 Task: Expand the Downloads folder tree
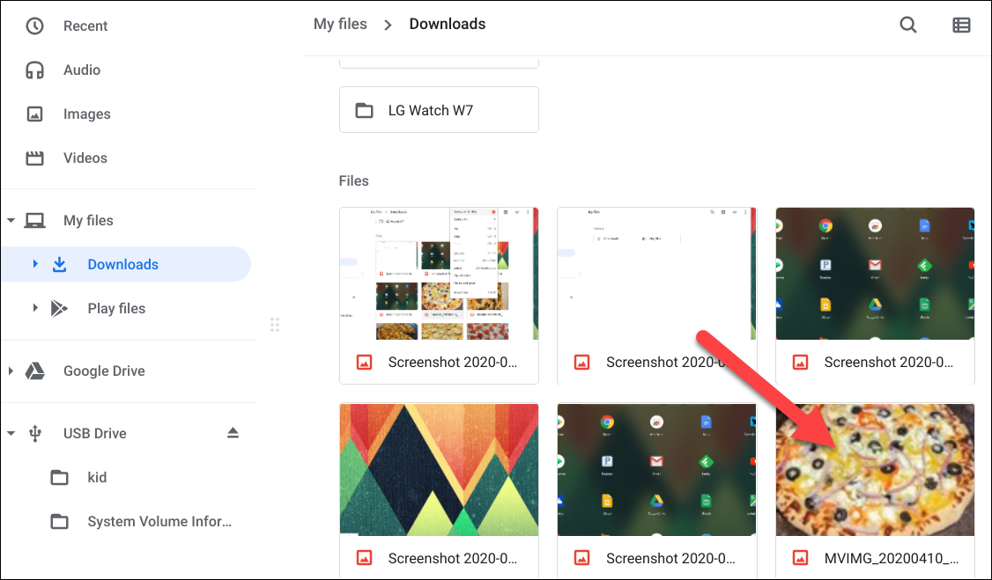pos(34,263)
